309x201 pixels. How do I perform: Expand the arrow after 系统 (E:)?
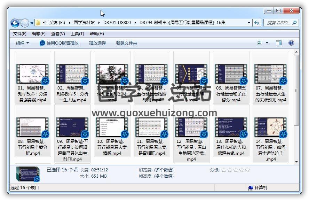click(x=69, y=23)
